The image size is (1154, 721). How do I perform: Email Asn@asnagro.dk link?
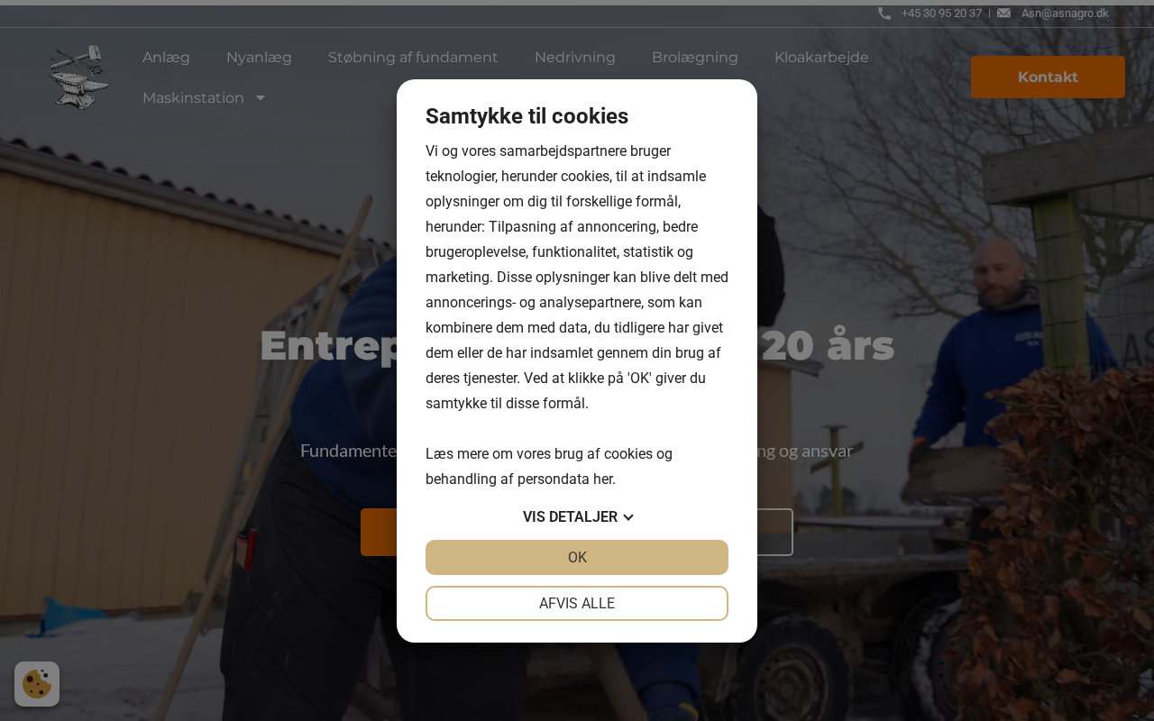pyautogui.click(x=1065, y=14)
